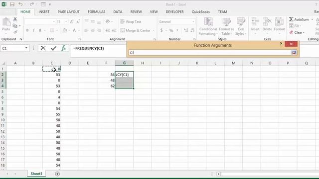Click the Comma Style icon
The height and width of the screenshot is (179, 319).
coord(177,30)
